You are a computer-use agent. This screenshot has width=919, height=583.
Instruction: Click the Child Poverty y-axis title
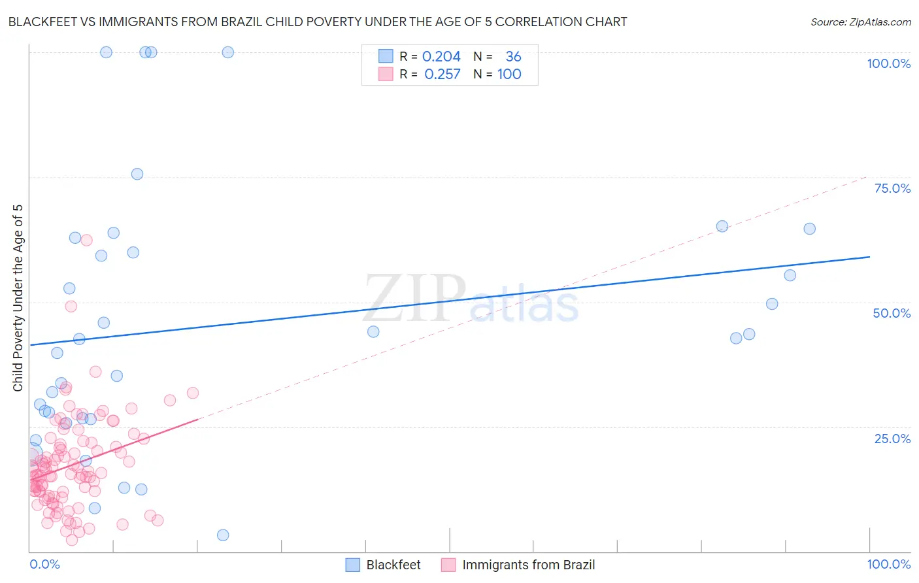coord(18,298)
